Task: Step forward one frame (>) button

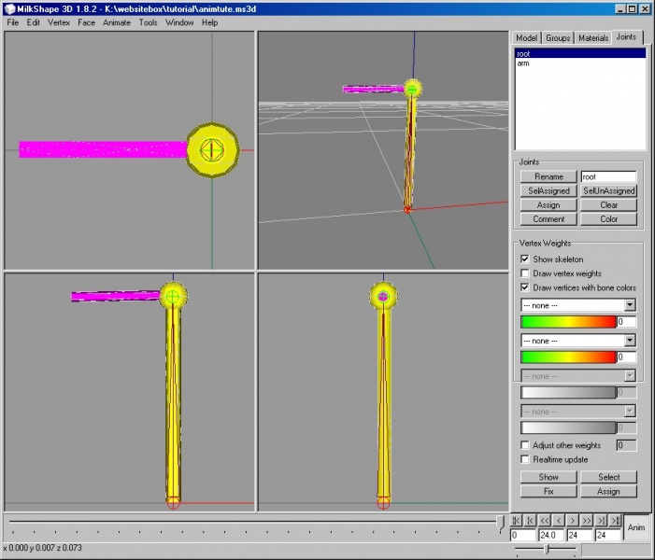Action: coord(573,520)
